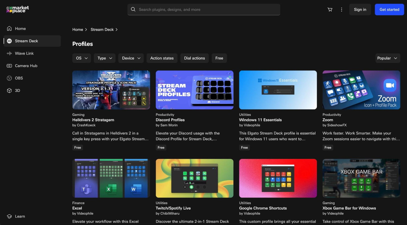Open the 3D section cube icon
This screenshot has height=225, width=407.
point(9,91)
